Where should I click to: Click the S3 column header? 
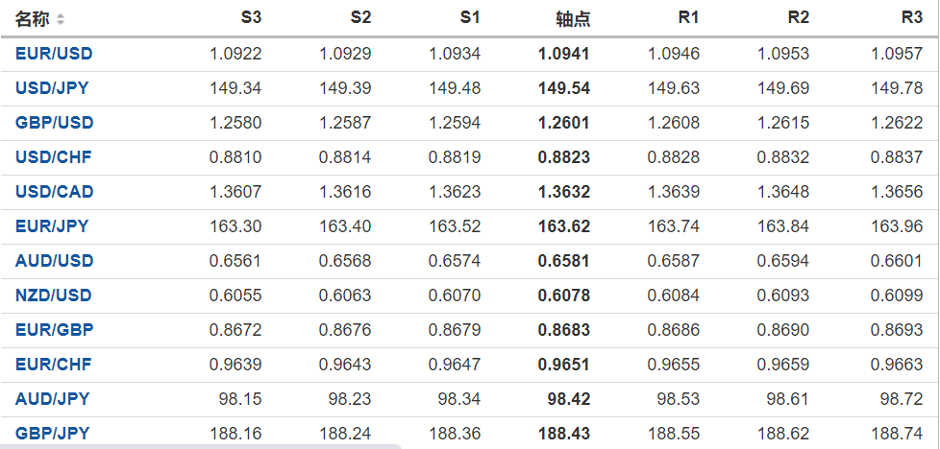[251, 18]
